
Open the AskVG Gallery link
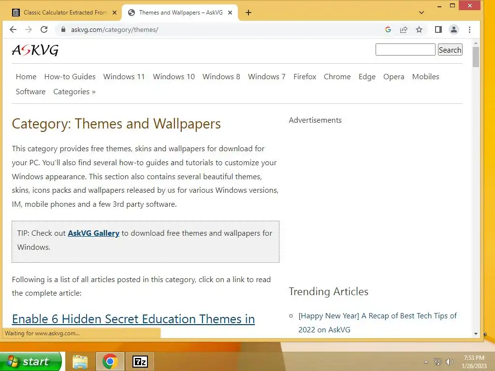[93, 233]
